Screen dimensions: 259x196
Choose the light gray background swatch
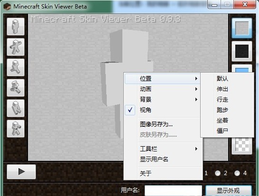click(242, 28)
